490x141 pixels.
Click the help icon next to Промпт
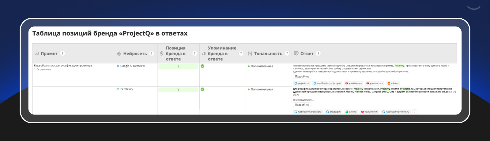click(62, 53)
